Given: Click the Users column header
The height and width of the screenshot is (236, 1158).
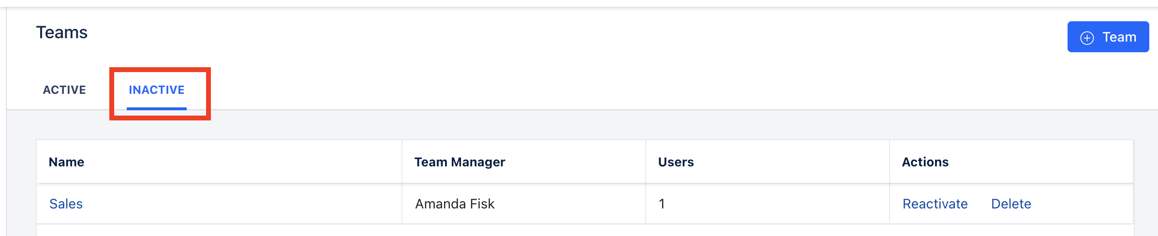Looking at the screenshot, I should (x=676, y=162).
